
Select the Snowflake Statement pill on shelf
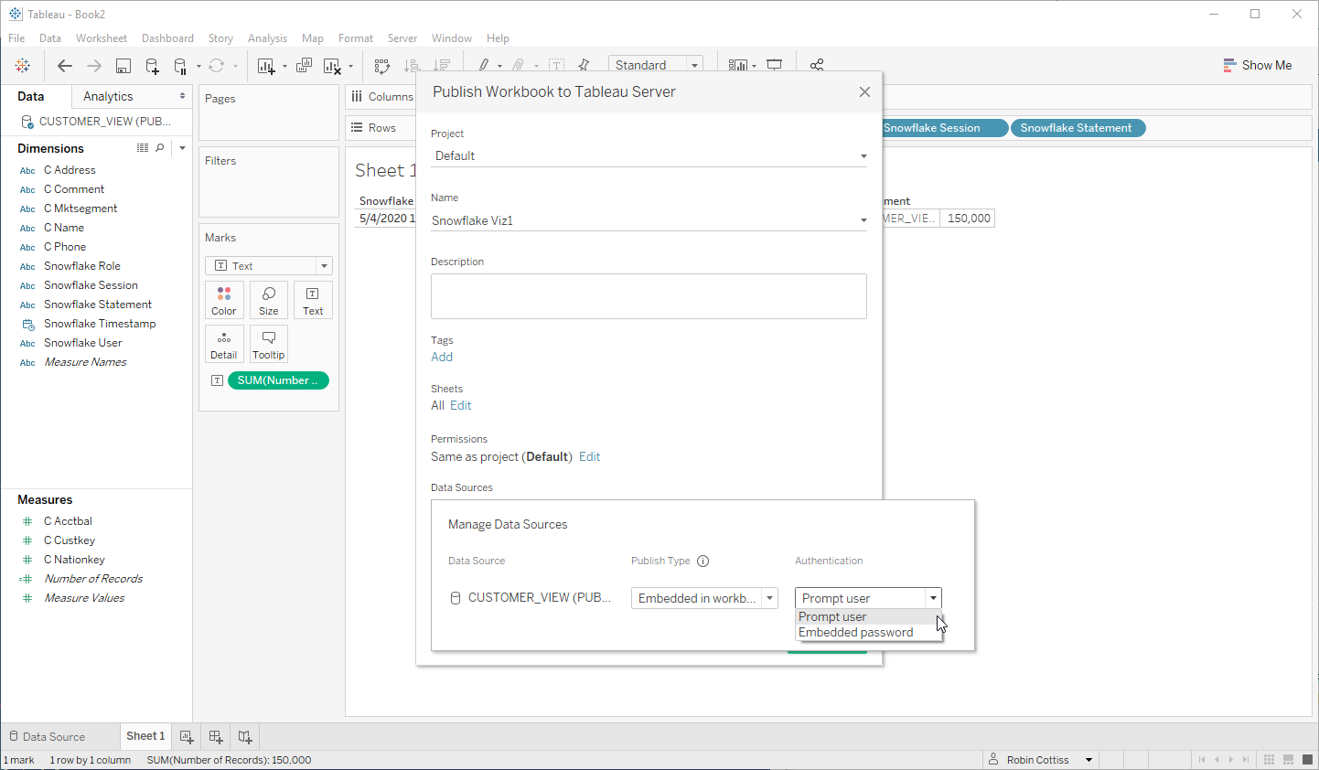(1078, 128)
